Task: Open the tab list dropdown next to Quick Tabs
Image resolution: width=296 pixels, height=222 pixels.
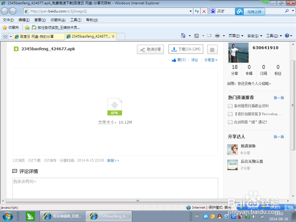Action: click(x=11, y=36)
